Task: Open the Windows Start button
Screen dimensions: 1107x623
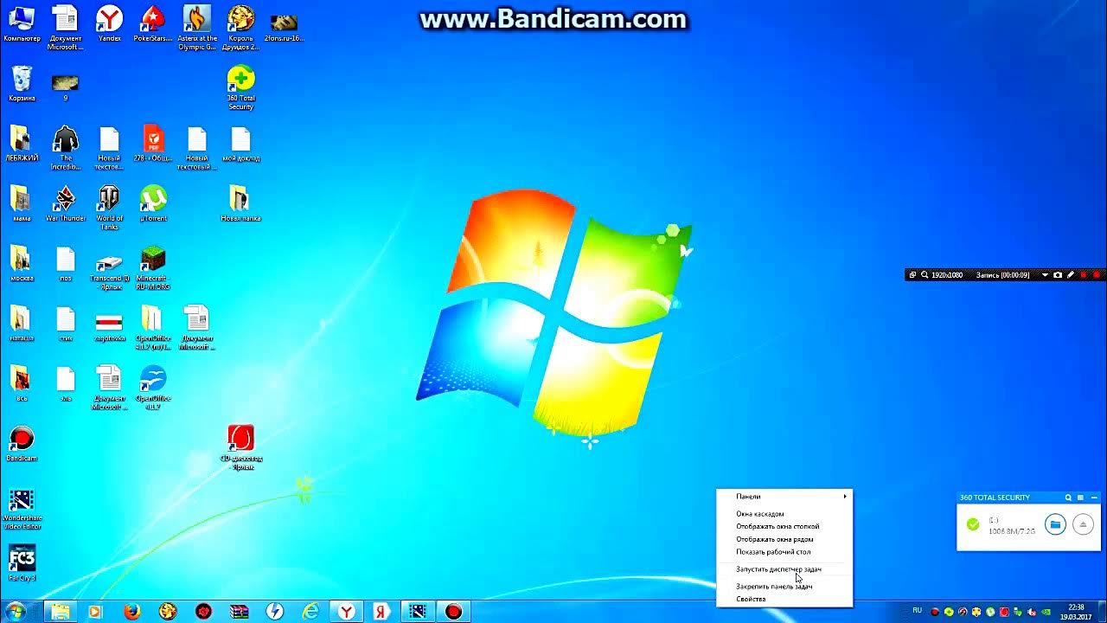Action: (16, 612)
